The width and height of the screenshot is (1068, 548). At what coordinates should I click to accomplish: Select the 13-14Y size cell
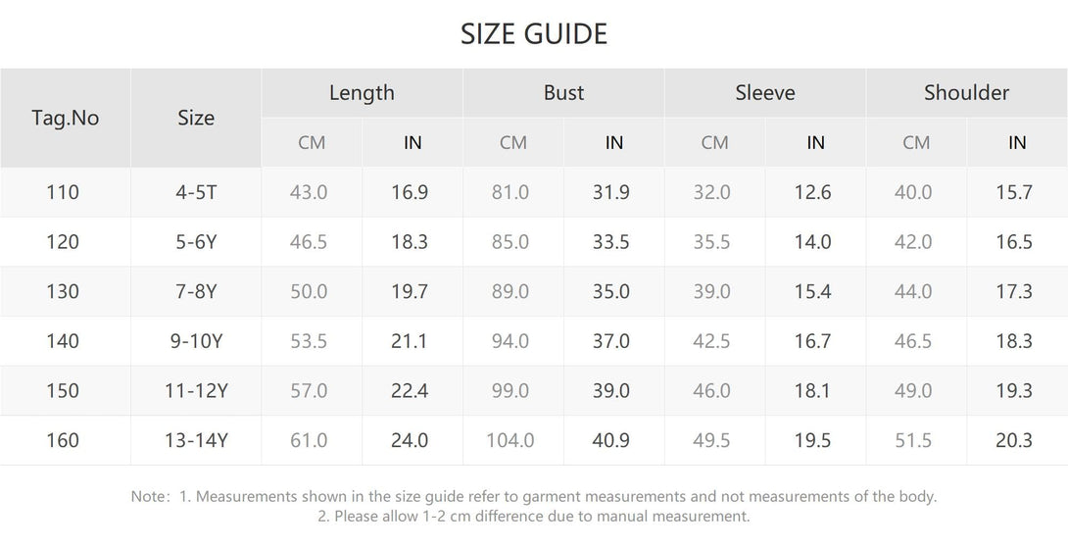tap(196, 440)
